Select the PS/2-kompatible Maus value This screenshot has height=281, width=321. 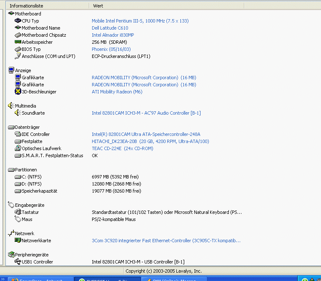(114, 219)
